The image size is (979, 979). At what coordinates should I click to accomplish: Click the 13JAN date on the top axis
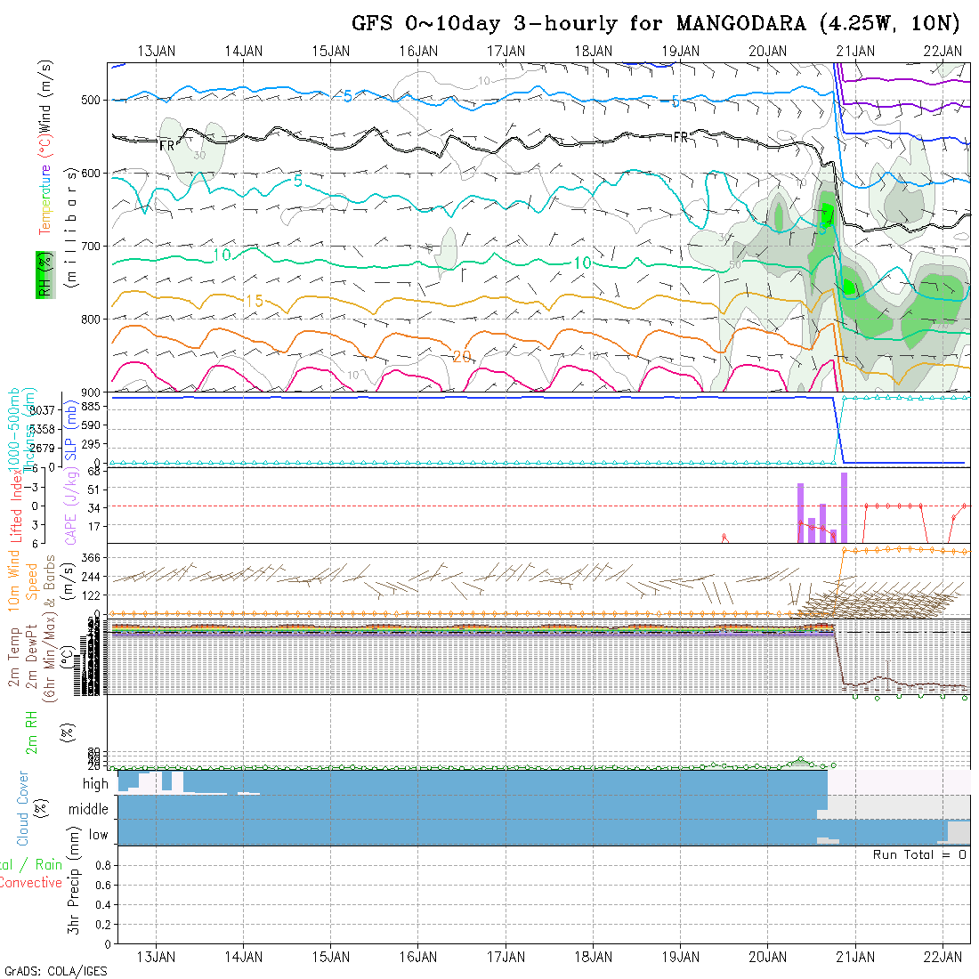pyautogui.click(x=157, y=51)
